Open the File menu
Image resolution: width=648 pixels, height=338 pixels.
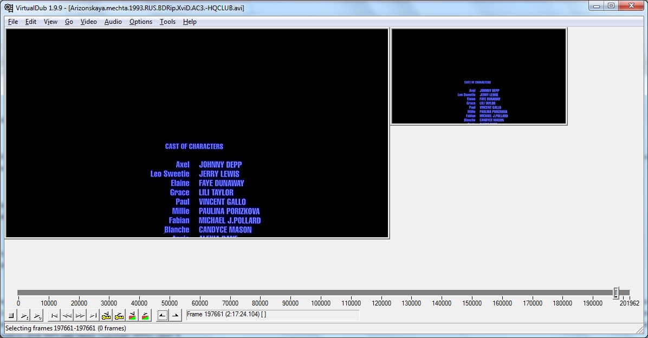pos(13,22)
